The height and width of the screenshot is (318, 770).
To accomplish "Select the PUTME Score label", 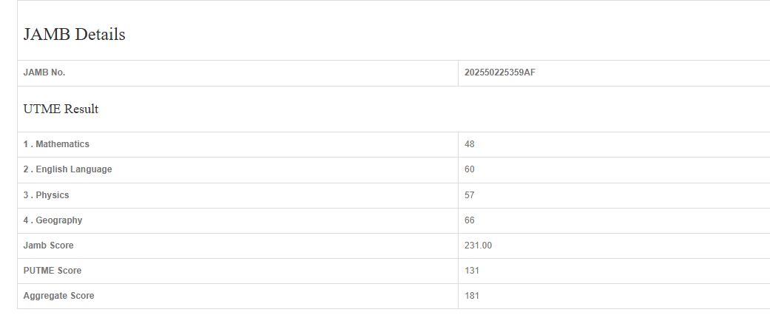I will 53,271.
